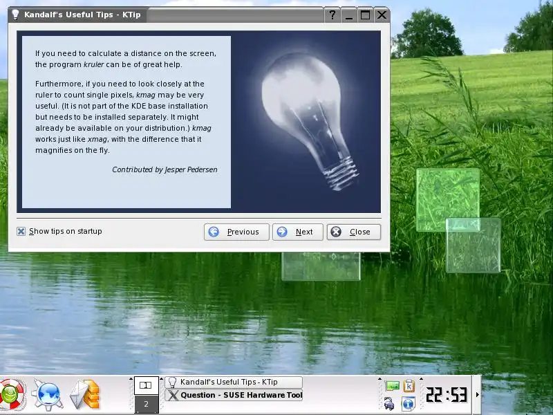Viewport: 553px width, 415px height.
Task: Click the system tray handle arrow
Action: [x=379, y=379]
